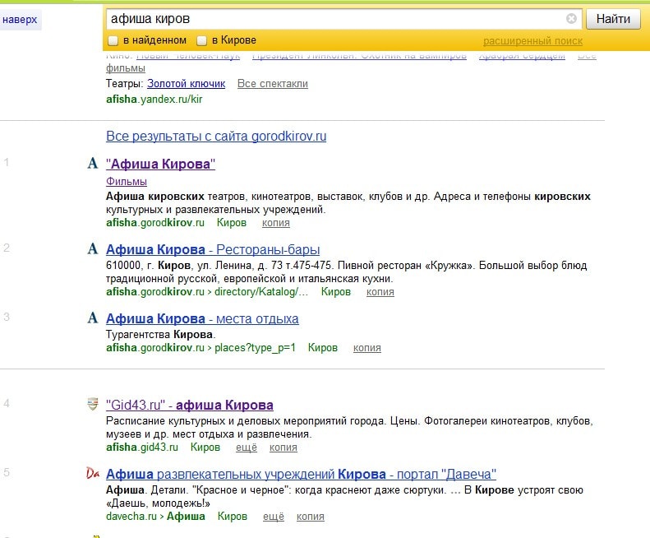
Task: View cached "копия" of afisha.gid43.ru result
Action: pyautogui.click(x=284, y=448)
